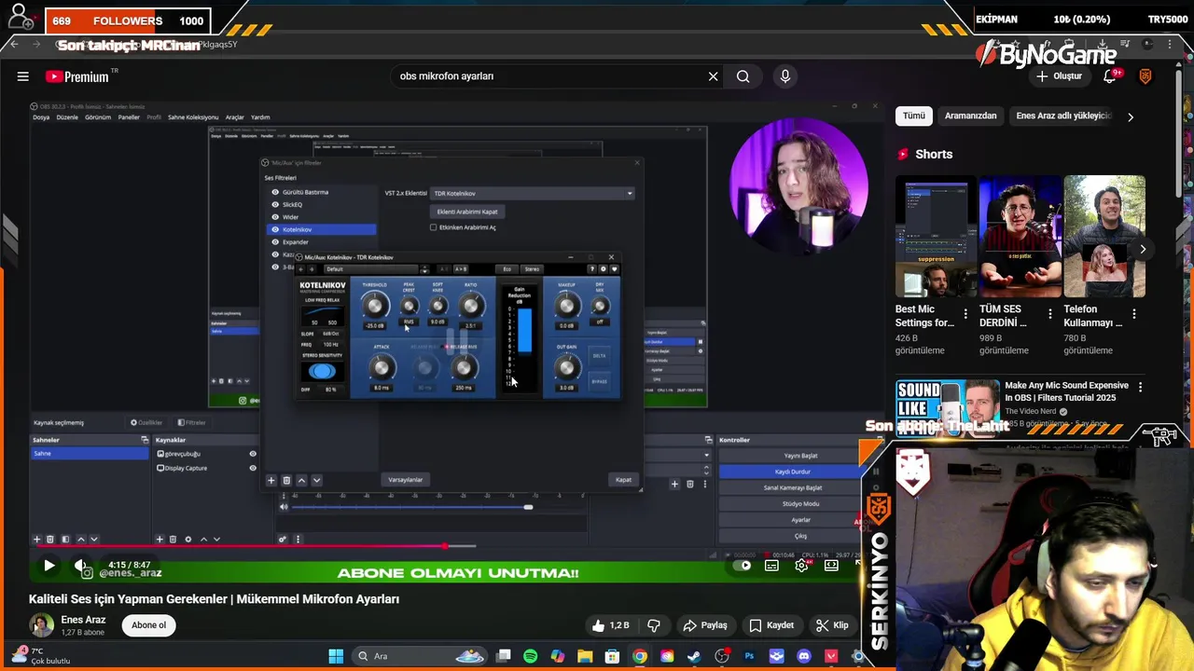Click the Kotelnikov RATIO knob

[x=471, y=306]
